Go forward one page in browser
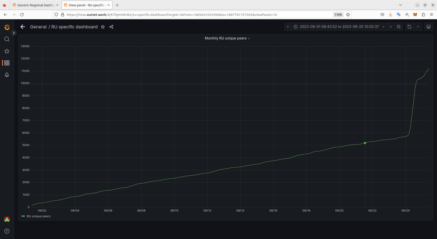Viewport: 437px width, 239px height. [x=13, y=15]
